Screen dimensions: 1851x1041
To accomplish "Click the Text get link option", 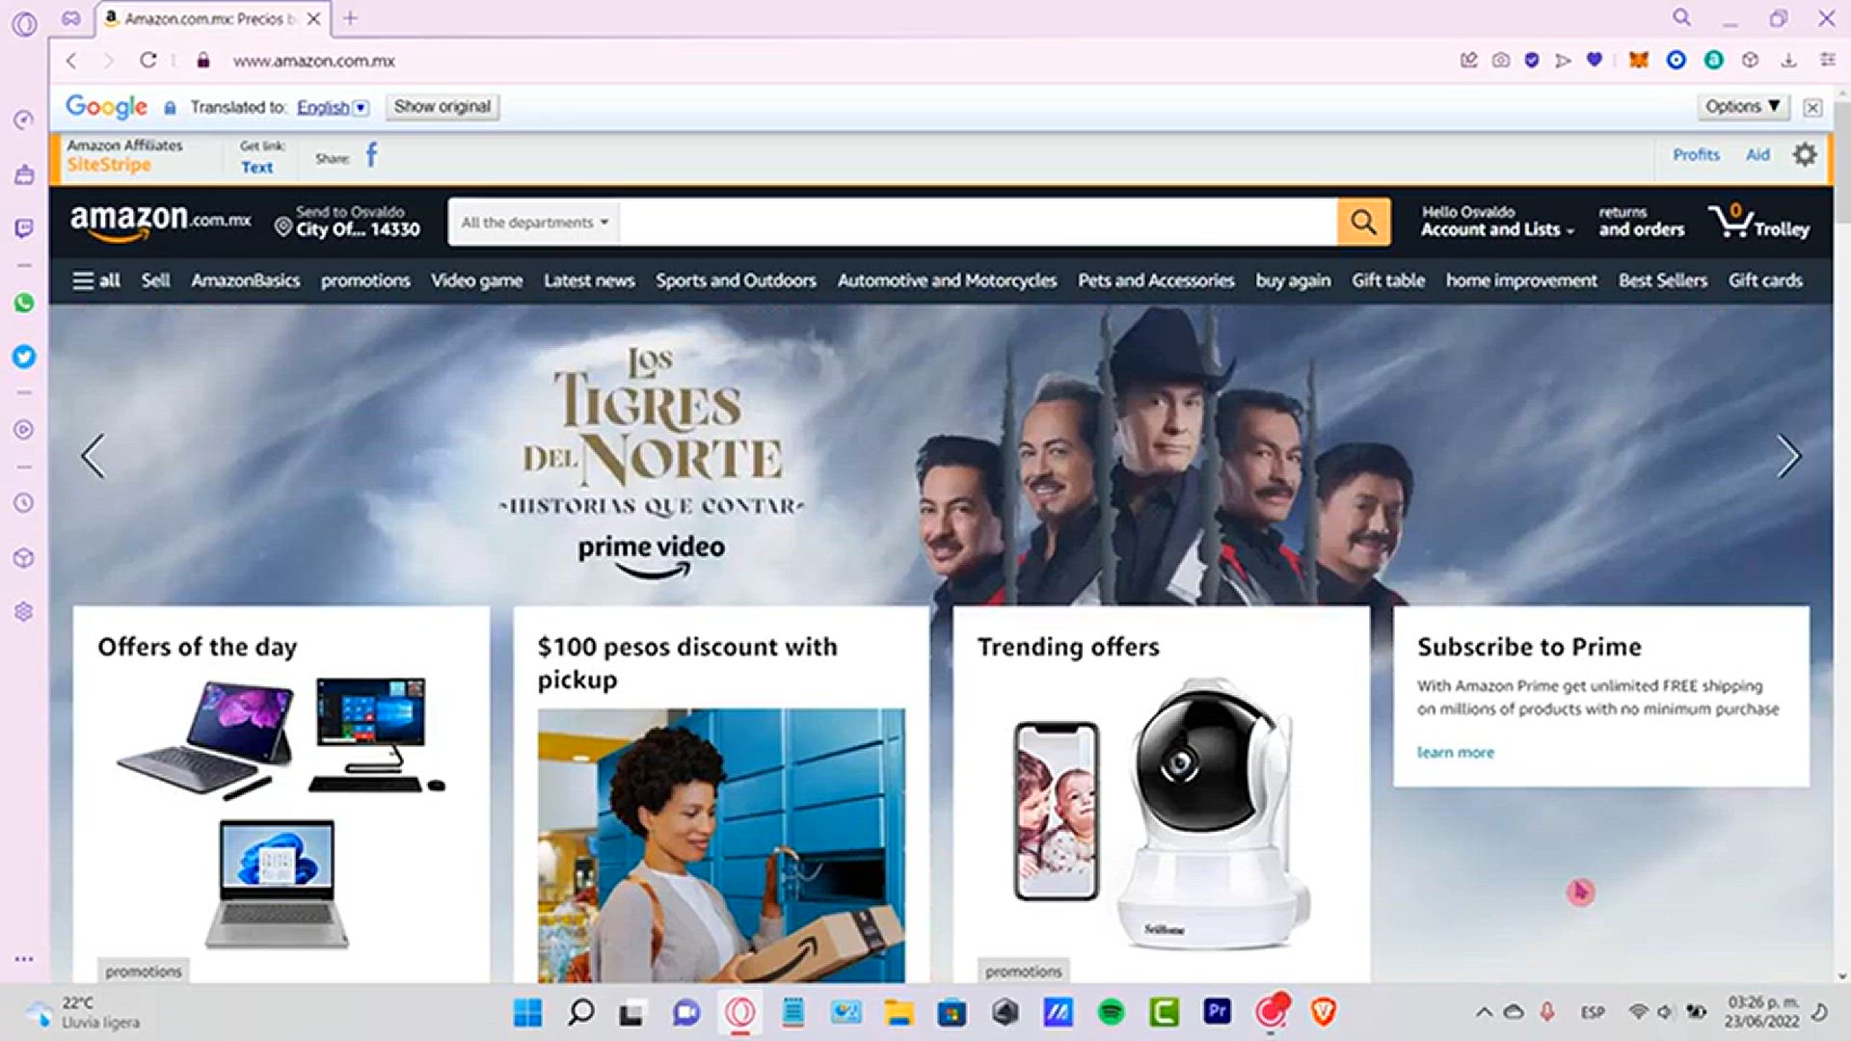I will click(257, 167).
